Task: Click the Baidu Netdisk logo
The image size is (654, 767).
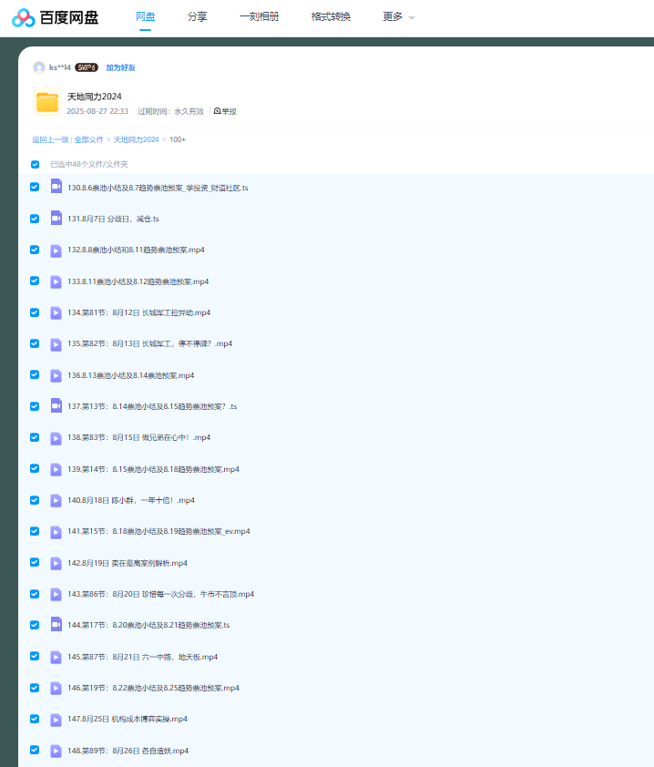Action: [x=56, y=17]
